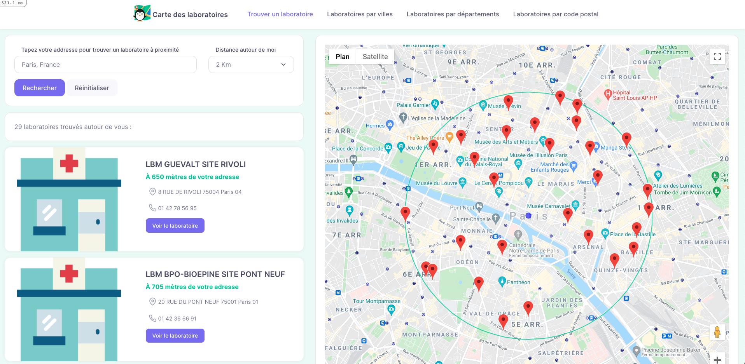Click the Hôpital Saint-Louis map marker
This screenshot has width=745, height=364.
608,94
